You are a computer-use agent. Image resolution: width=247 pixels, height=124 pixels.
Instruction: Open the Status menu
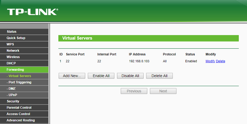tap(24, 32)
